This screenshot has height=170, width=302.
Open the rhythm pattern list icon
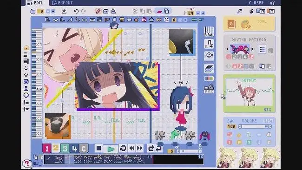[263, 49]
